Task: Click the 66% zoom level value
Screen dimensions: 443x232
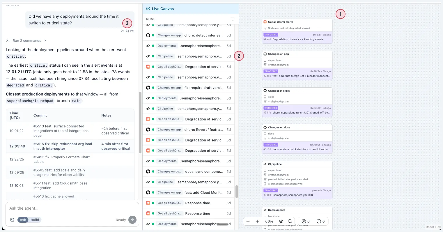Action: 269,221
